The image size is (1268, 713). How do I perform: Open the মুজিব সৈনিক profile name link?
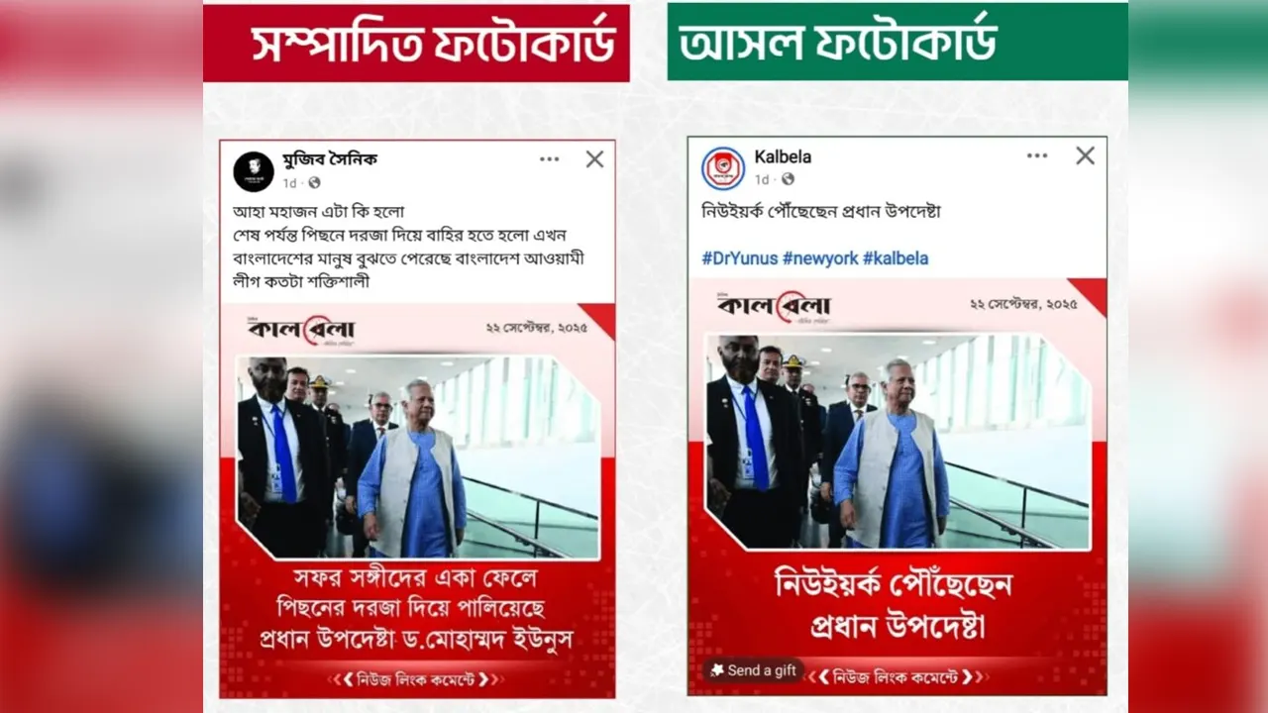(x=330, y=158)
